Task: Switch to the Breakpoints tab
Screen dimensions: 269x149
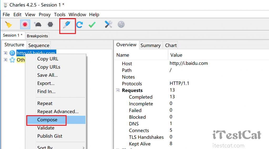Action: click(x=37, y=36)
